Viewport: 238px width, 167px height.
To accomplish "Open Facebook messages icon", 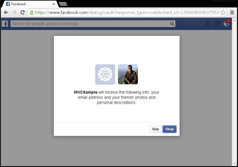I will point(217,23).
